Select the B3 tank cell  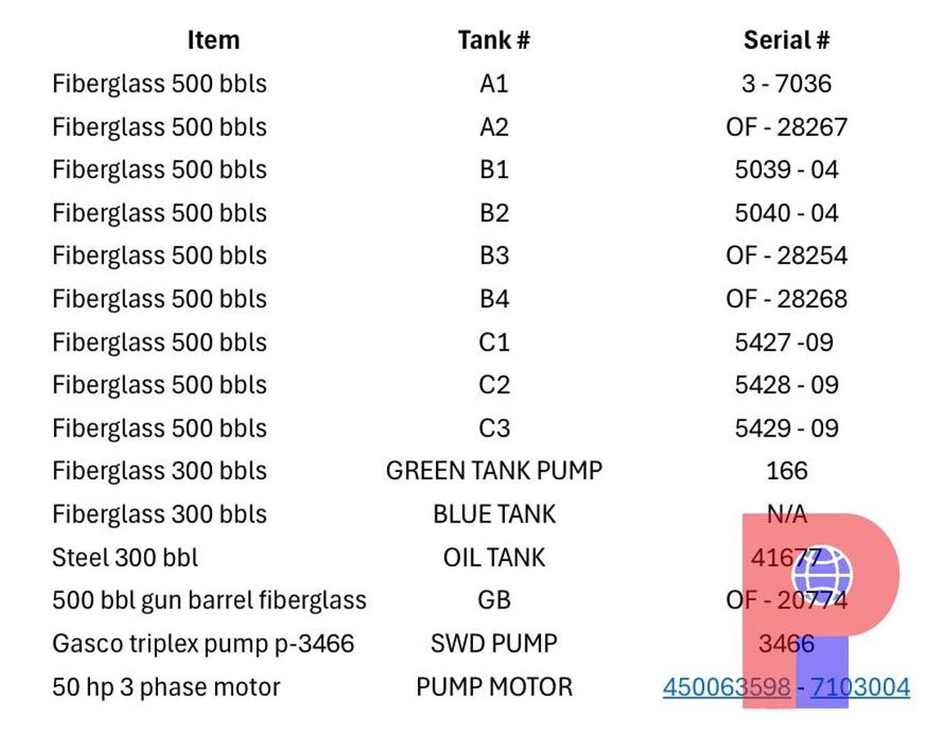pos(493,255)
